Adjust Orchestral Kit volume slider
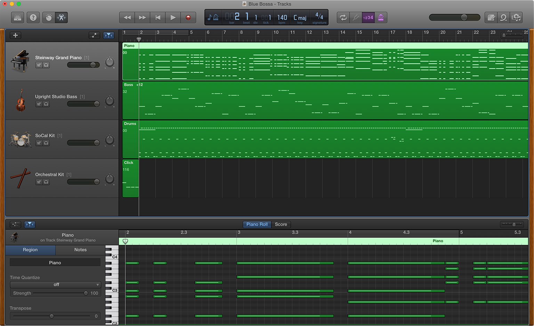 click(83, 182)
